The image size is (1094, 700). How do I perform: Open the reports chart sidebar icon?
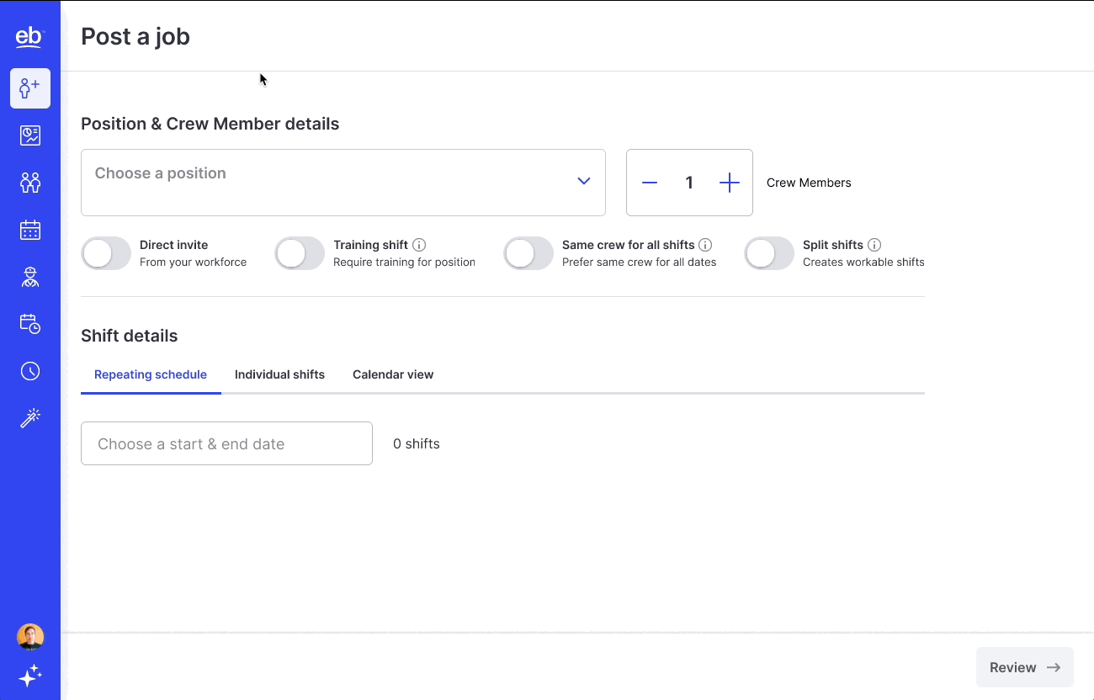[30, 135]
